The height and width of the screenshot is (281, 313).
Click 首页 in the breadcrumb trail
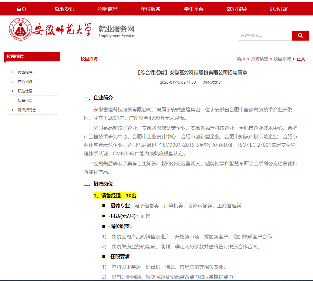click(241, 59)
